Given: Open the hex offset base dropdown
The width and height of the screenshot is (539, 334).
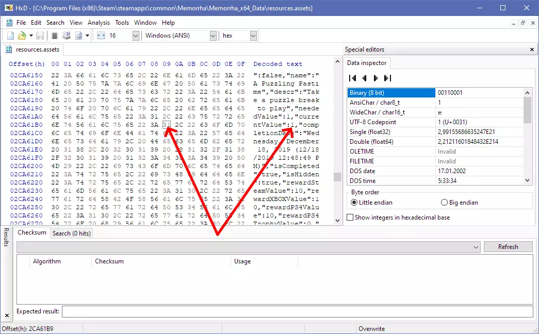Looking at the screenshot, I should point(253,36).
